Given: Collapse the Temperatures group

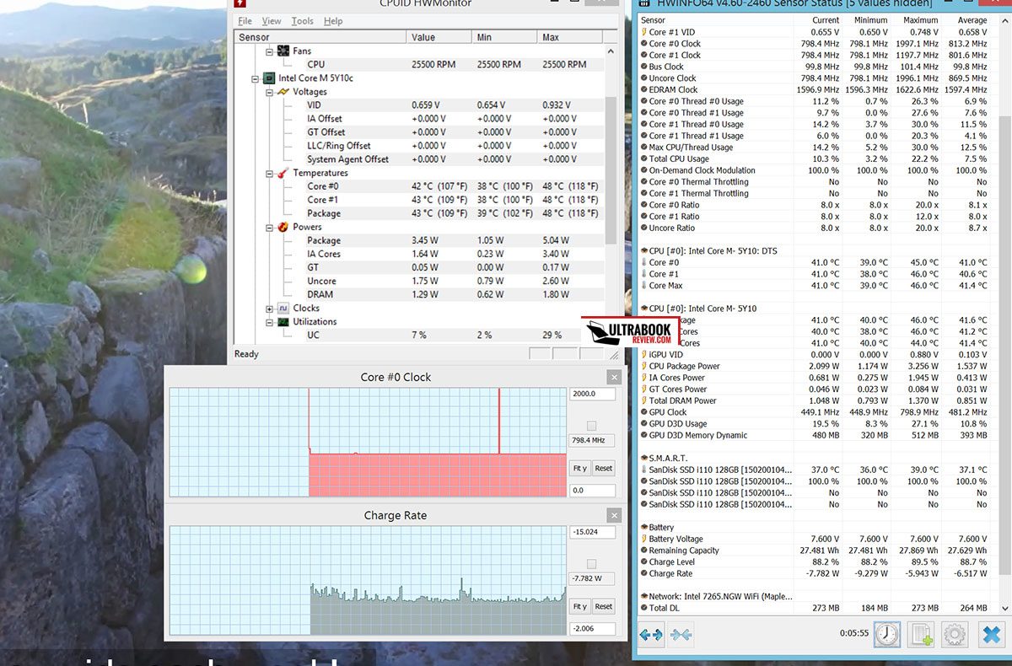Looking at the screenshot, I should click(x=269, y=173).
